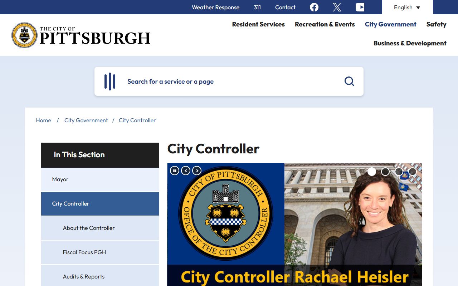This screenshot has width=458, height=286.
Task: Click the City Controller page heading
Action: pos(213,149)
